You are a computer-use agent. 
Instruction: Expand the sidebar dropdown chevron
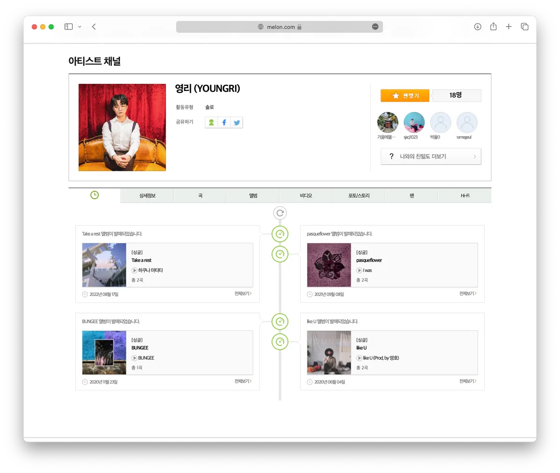point(80,27)
